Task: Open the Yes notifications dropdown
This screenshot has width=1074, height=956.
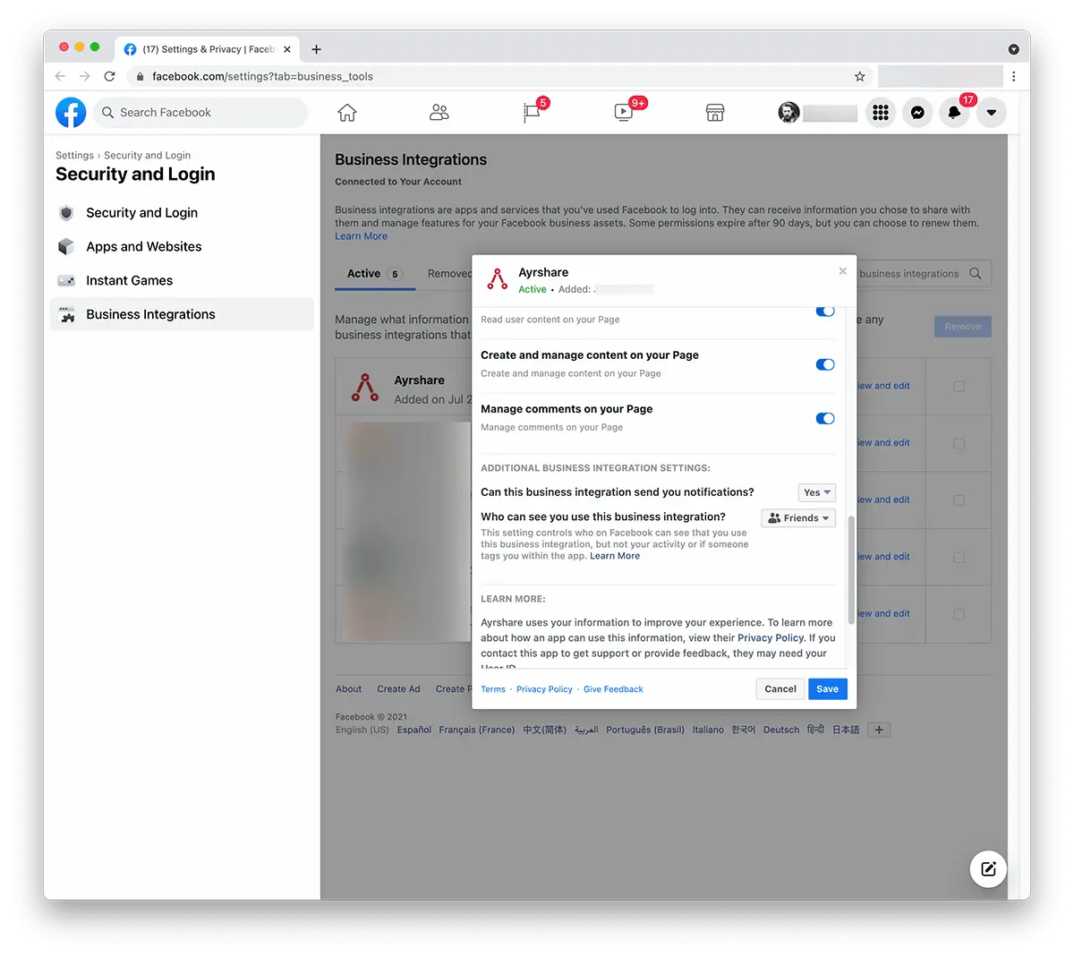Action: pyautogui.click(x=816, y=492)
